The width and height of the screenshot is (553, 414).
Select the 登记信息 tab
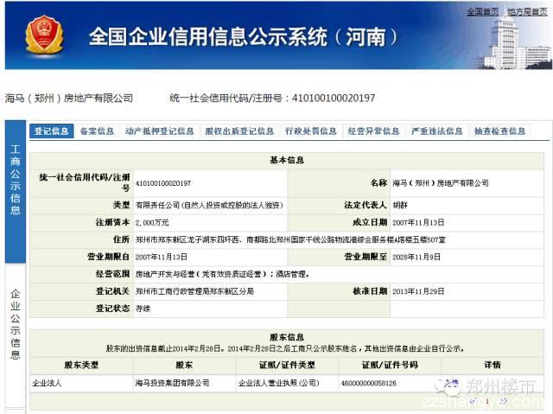click(x=52, y=131)
